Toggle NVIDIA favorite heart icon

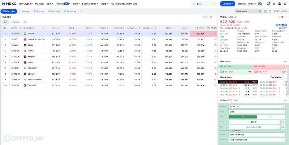coord(282,17)
